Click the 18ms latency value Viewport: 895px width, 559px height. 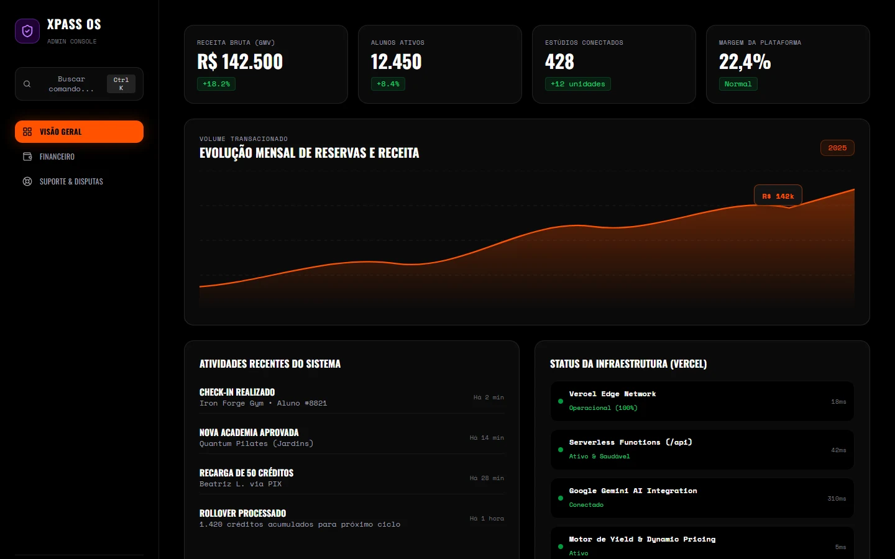click(x=838, y=402)
